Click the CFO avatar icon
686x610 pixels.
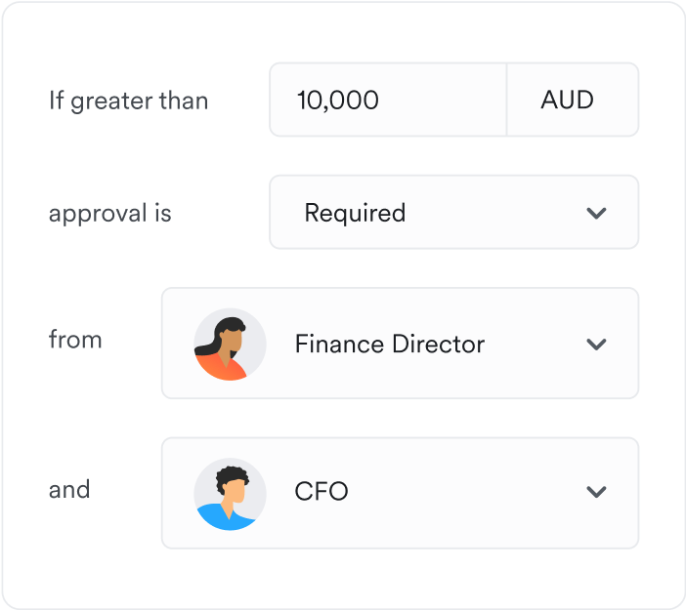tap(231, 494)
